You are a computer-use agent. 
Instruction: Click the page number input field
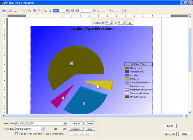pos(85,11)
